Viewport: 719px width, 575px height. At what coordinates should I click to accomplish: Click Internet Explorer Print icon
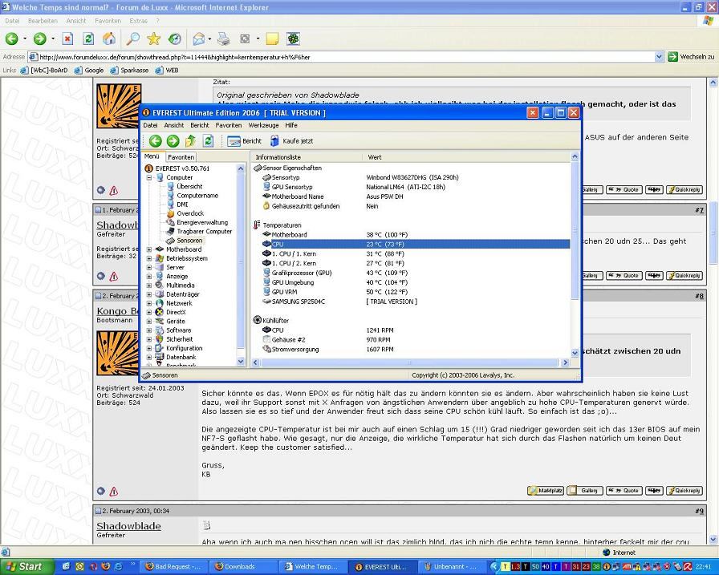[x=223, y=39]
